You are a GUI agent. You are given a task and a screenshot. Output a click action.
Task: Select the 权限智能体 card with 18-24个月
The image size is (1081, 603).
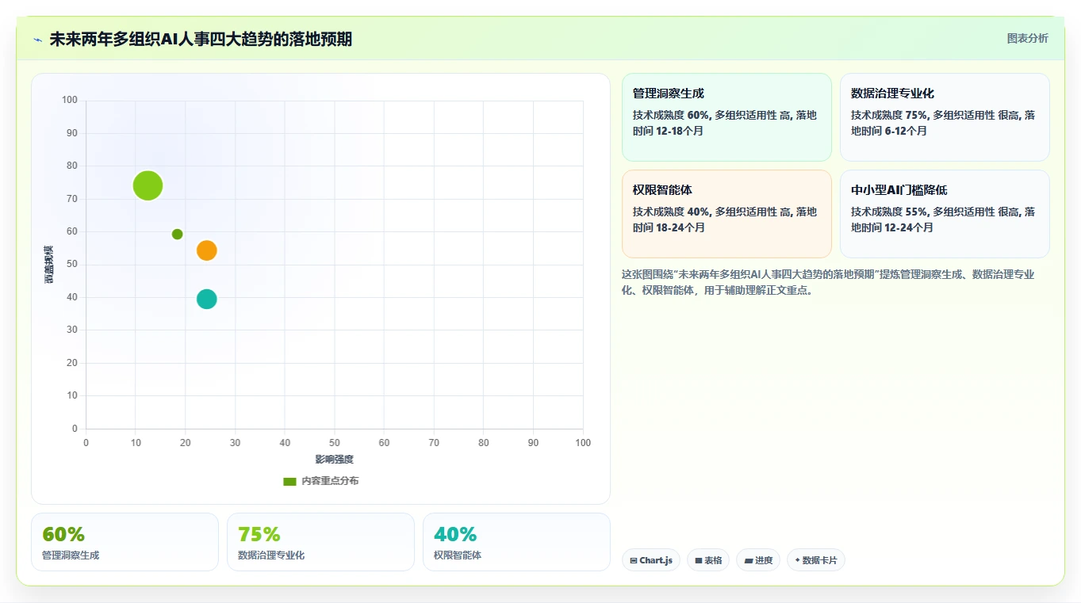tap(726, 214)
